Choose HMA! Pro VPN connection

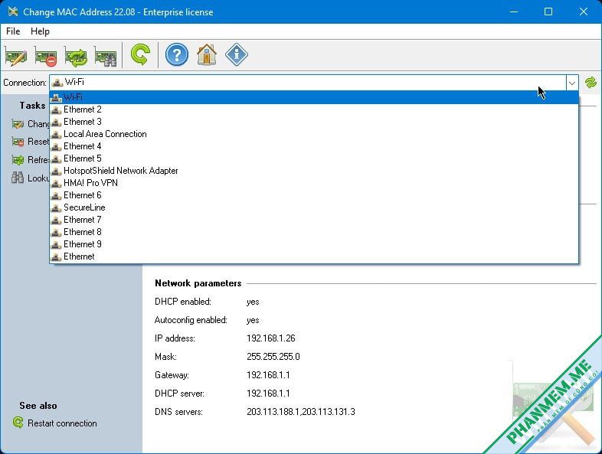point(314,183)
